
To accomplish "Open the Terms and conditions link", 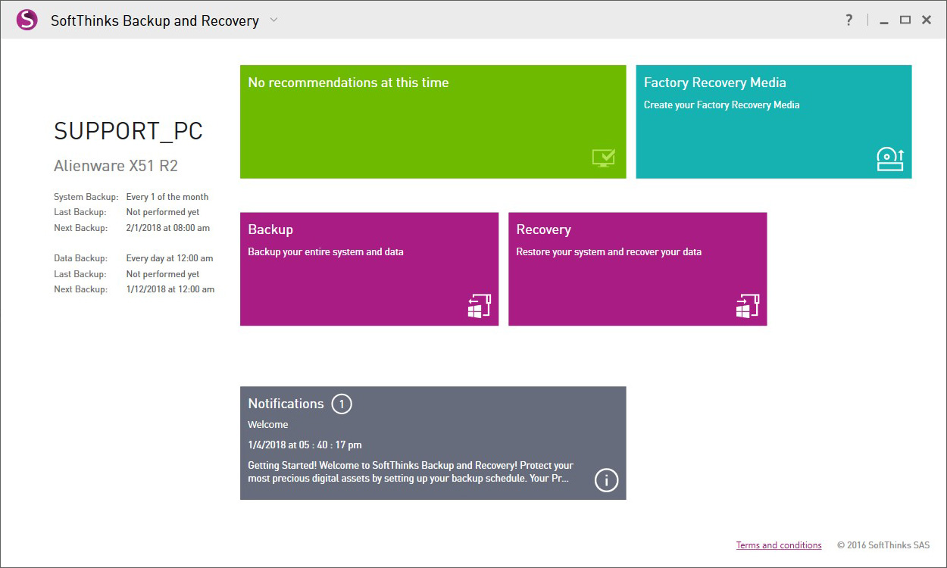I will click(x=779, y=545).
